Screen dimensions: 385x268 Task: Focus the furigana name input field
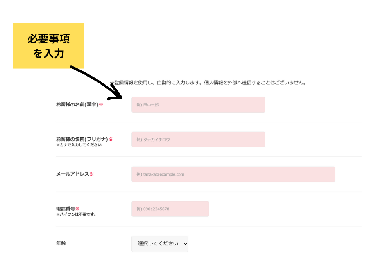coord(198,140)
